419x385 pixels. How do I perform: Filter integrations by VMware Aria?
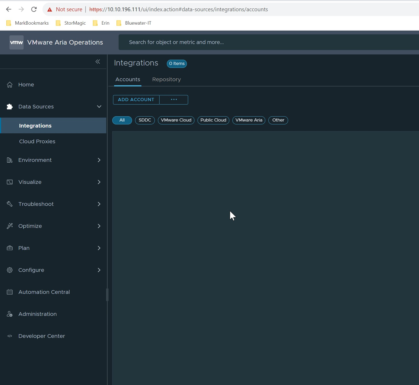(x=249, y=120)
